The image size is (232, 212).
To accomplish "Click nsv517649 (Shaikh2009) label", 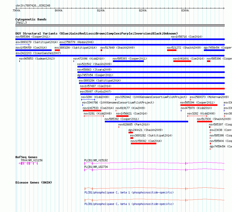I will point(118,48).
